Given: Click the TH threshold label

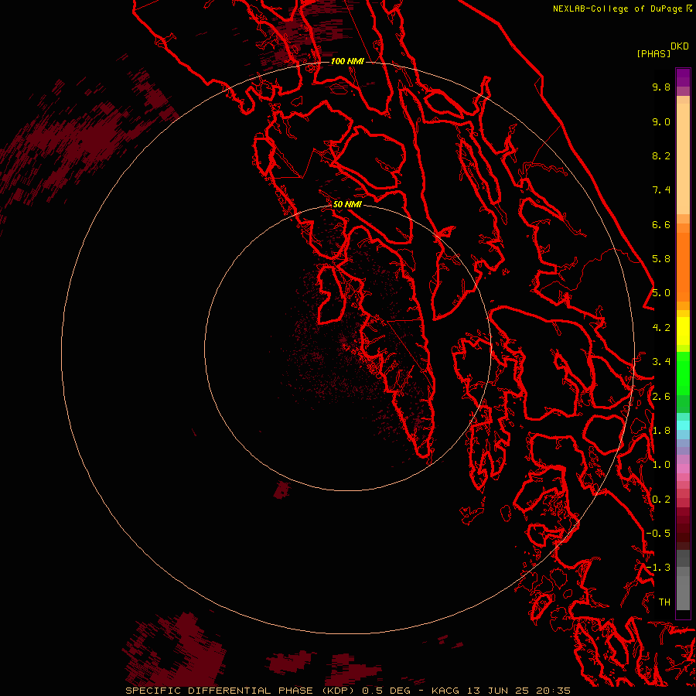Looking at the screenshot, I should coord(664,602).
